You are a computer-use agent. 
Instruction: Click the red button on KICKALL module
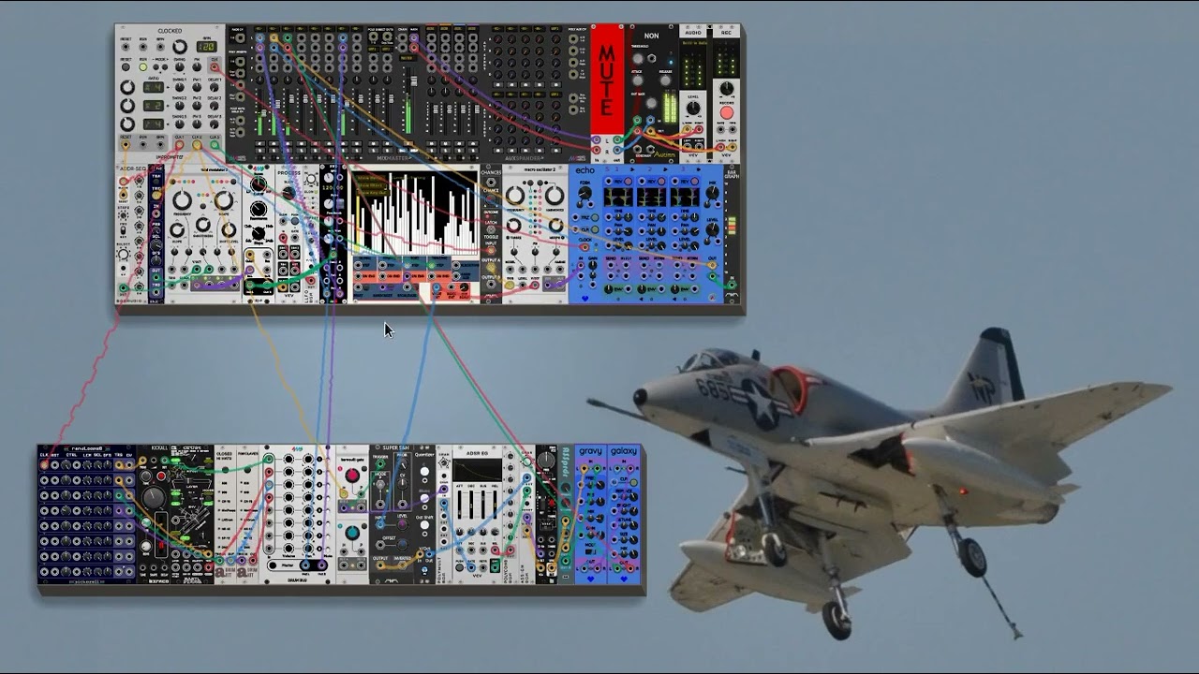[161, 476]
